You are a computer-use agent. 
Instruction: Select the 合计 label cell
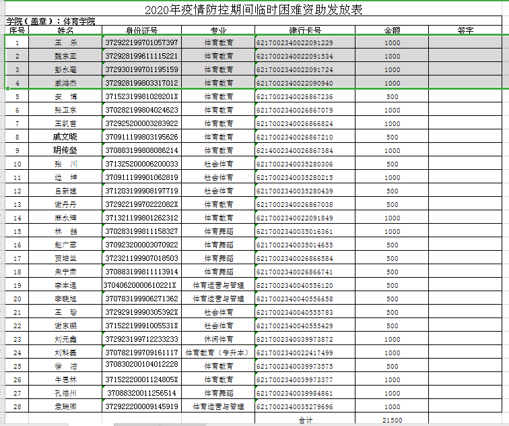[x=305, y=420]
